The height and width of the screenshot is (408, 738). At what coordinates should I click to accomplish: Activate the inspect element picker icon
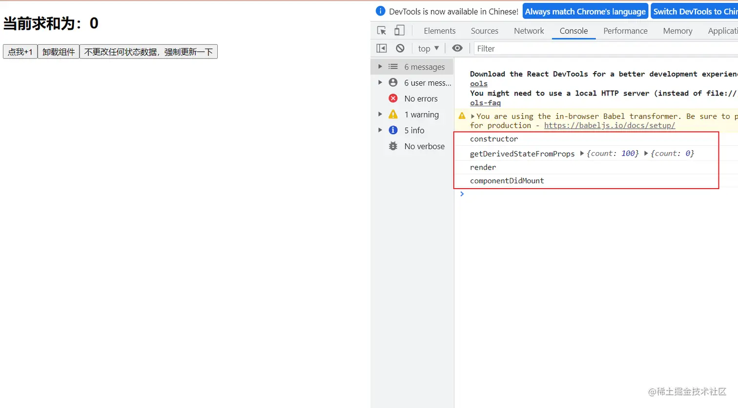382,31
